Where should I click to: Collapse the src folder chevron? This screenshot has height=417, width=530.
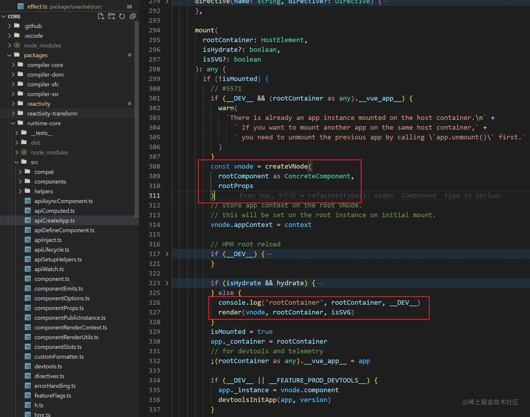pyautogui.click(x=16, y=162)
